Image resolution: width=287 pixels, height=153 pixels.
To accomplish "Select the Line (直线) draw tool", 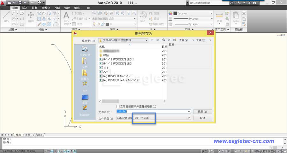I will [6, 17].
